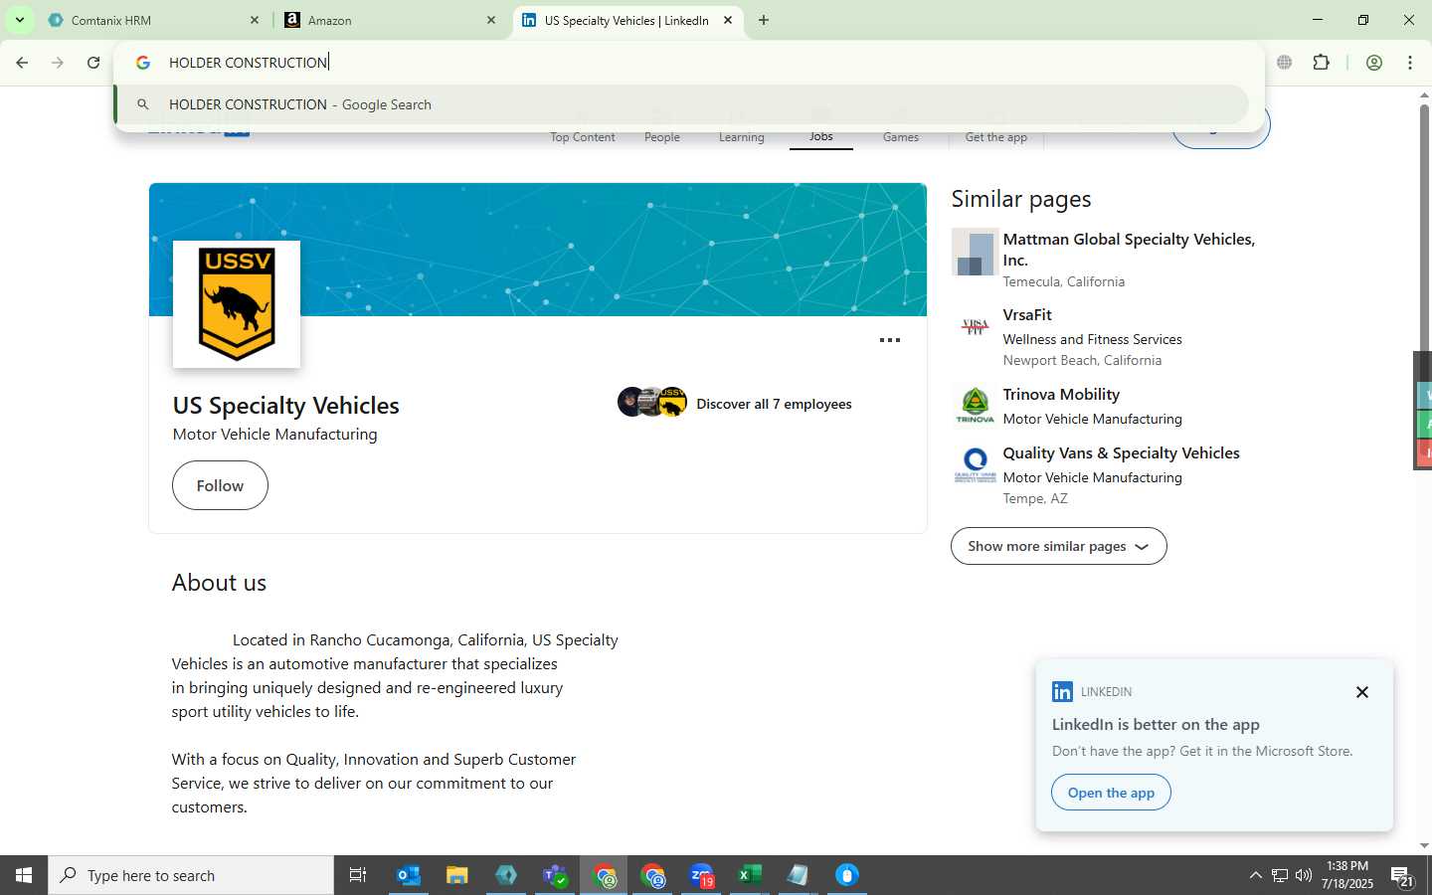The width and height of the screenshot is (1432, 895).
Task: Show hidden system tray icons
Action: click(x=1255, y=875)
